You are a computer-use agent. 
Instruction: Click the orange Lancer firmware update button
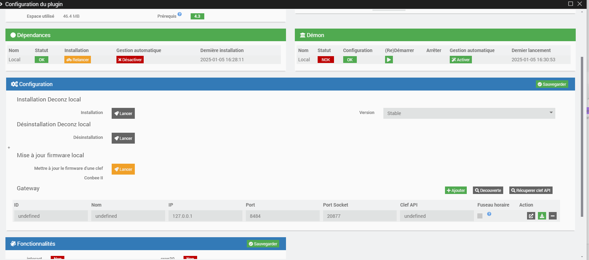[123, 169]
